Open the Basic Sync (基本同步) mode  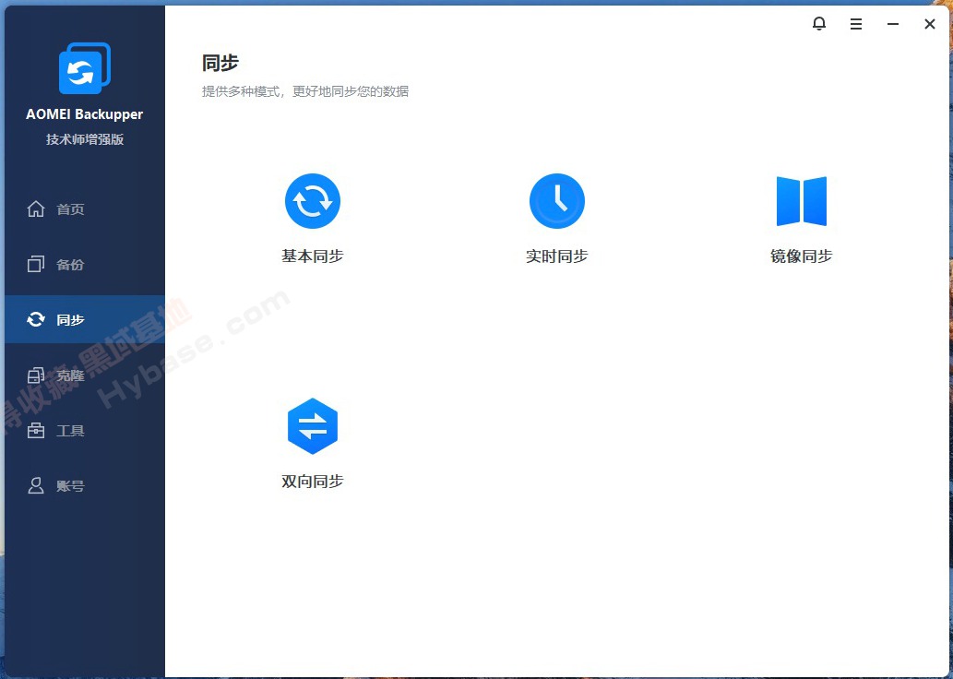312,201
